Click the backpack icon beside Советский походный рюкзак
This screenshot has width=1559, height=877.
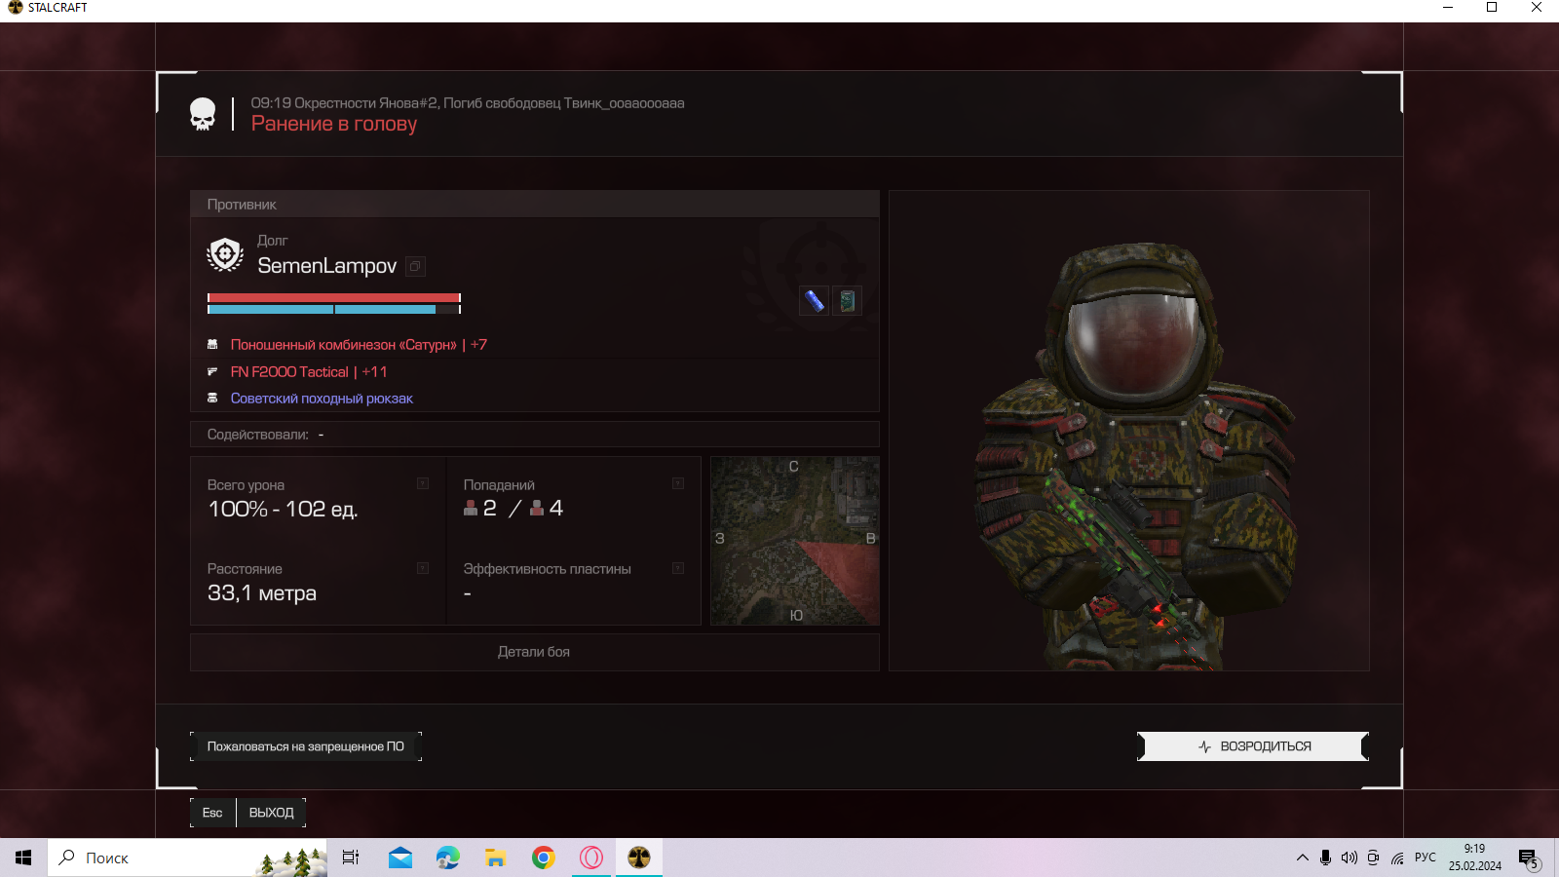pyautogui.click(x=212, y=398)
